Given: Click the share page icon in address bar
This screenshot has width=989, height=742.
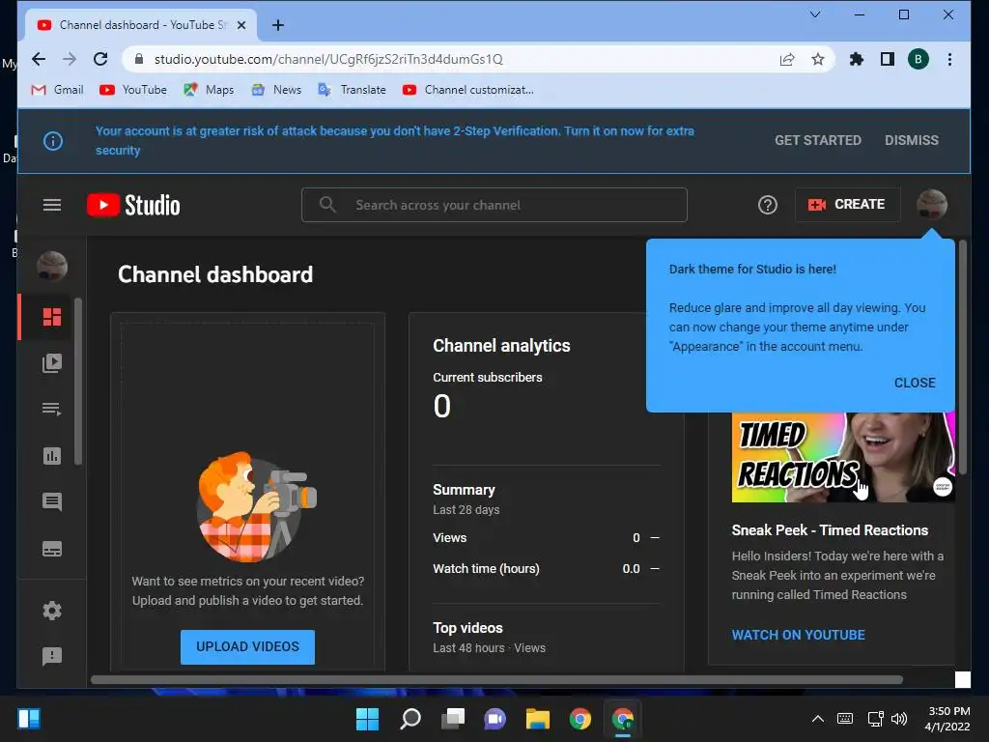Looking at the screenshot, I should (786, 59).
